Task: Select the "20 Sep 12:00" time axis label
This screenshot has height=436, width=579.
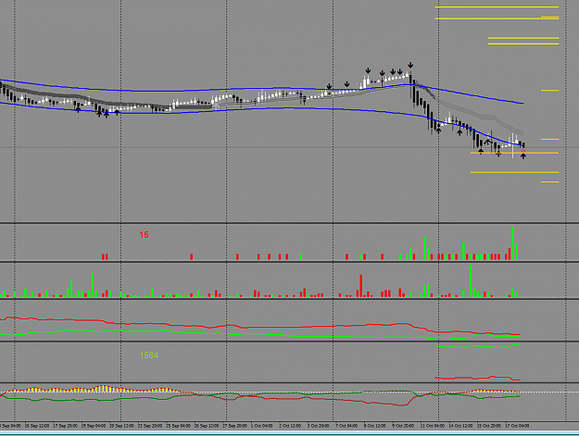Action: (x=122, y=426)
